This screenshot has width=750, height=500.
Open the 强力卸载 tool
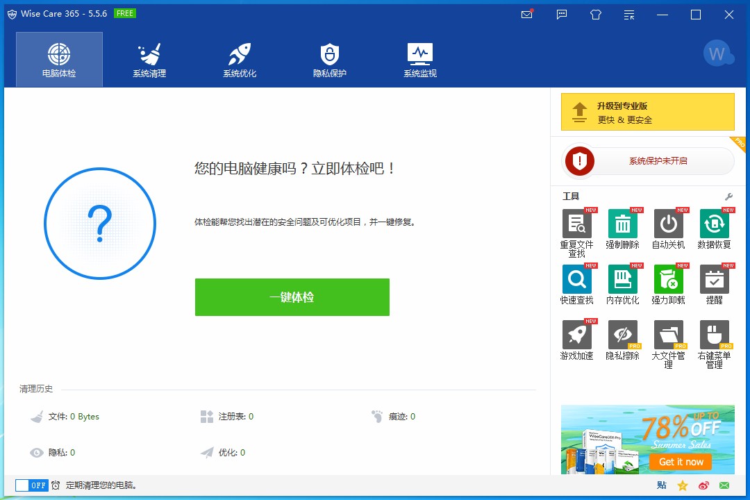[x=668, y=284]
